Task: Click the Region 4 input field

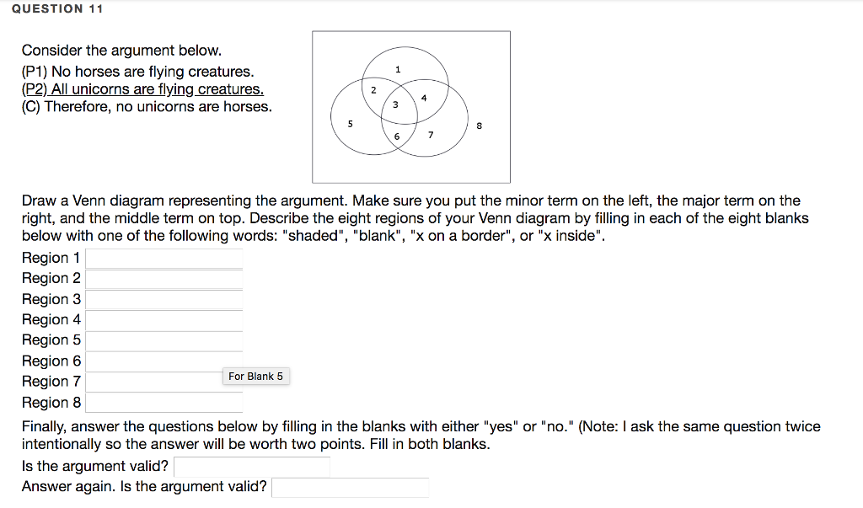Action: click(164, 320)
